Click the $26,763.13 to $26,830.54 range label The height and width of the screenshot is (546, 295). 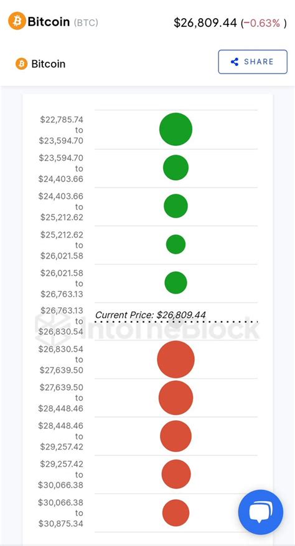[60, 321]
